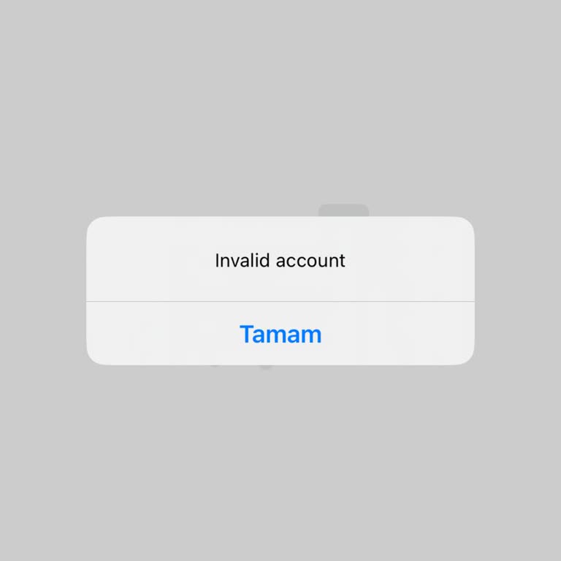561x561 pixels.
Task: Tap the blue Tamam button
Action: (x=280, y=334)
